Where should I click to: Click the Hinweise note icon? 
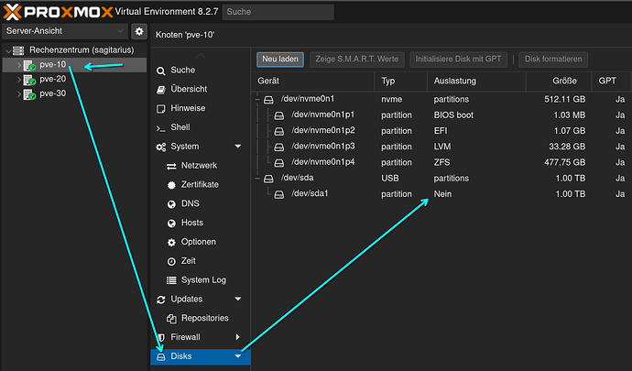161,108
